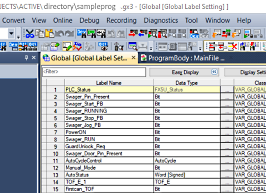Collapse Easy Display with double-chevron
266x193 pixels.
pyautogui.click(x=214, y=72)
